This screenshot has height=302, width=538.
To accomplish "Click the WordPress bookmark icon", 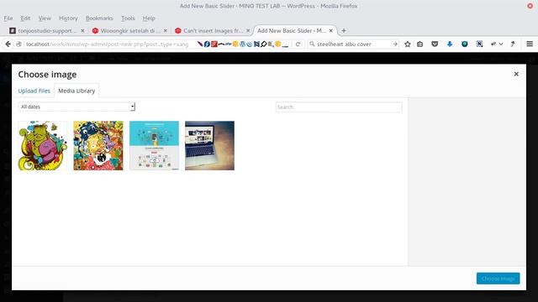I will (x=243, y=44).
